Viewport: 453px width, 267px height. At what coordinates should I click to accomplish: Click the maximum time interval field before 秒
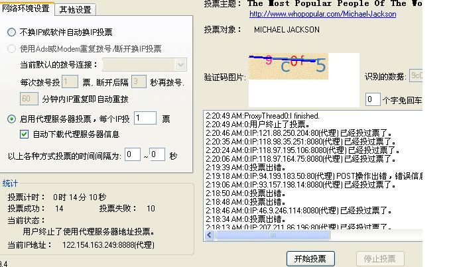click(x=157, y=155)
